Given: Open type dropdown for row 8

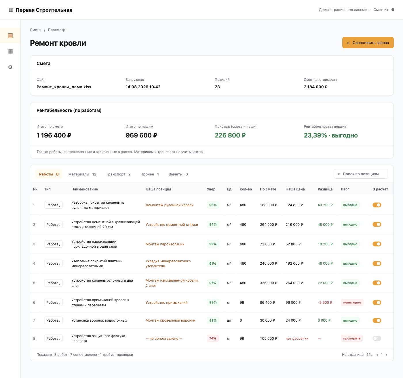Looking at the screenshot, I should 53,339.
